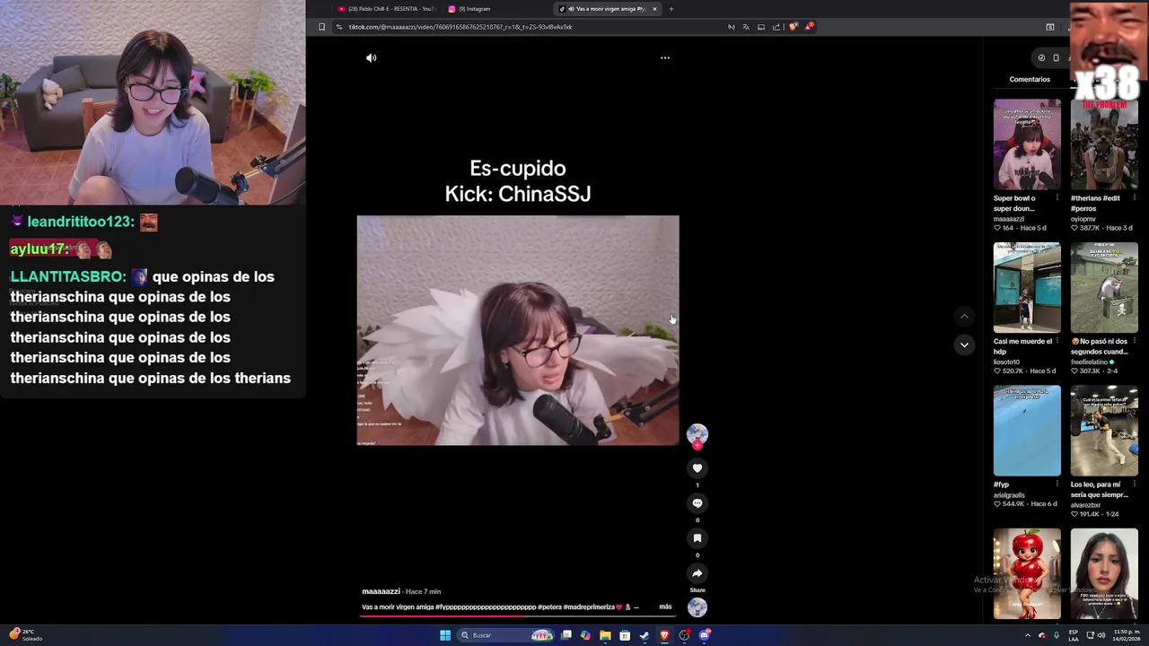Open "No pasó ni dos segundos" thumbnail
This screenshot has width=1149, height=646.
(x=1104, y=287)
